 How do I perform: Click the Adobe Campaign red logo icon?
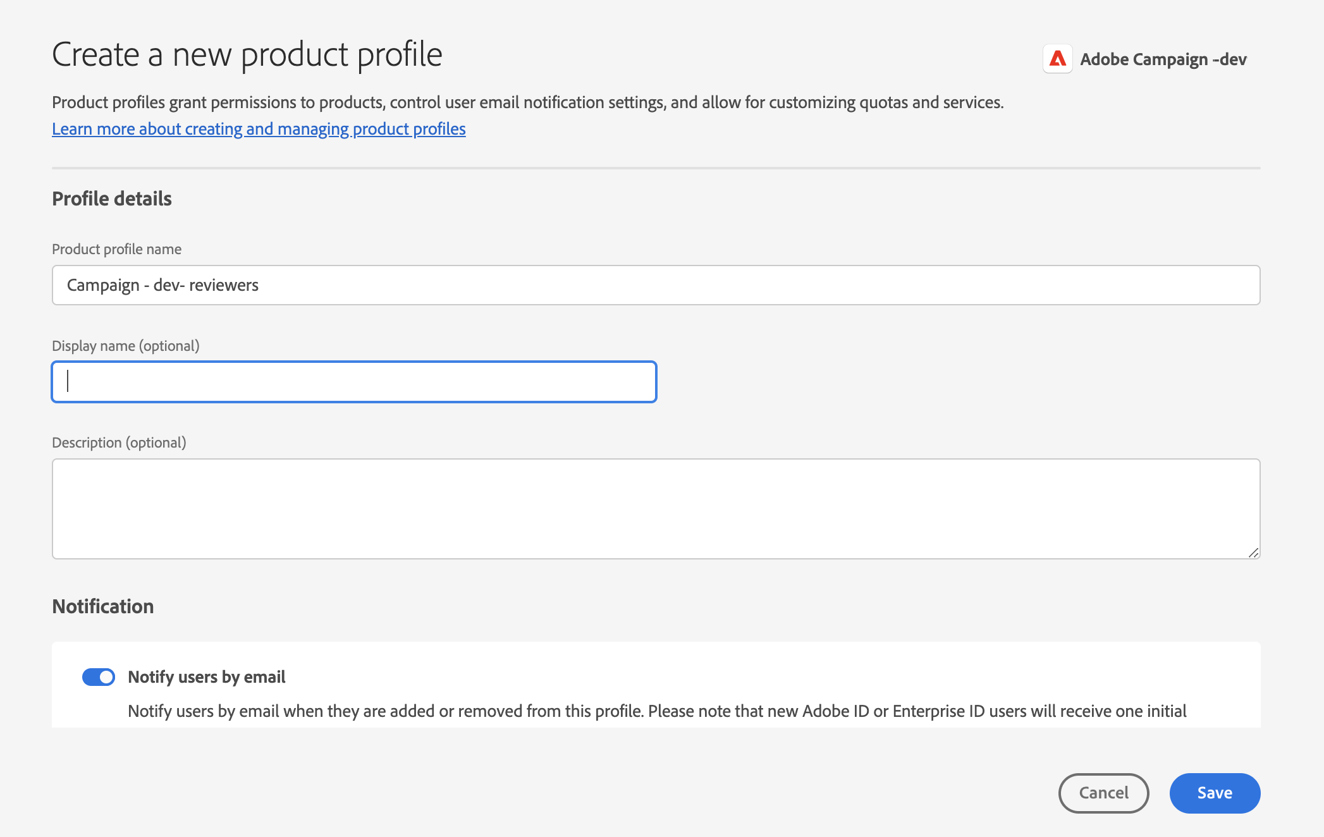pos(1057,59)
